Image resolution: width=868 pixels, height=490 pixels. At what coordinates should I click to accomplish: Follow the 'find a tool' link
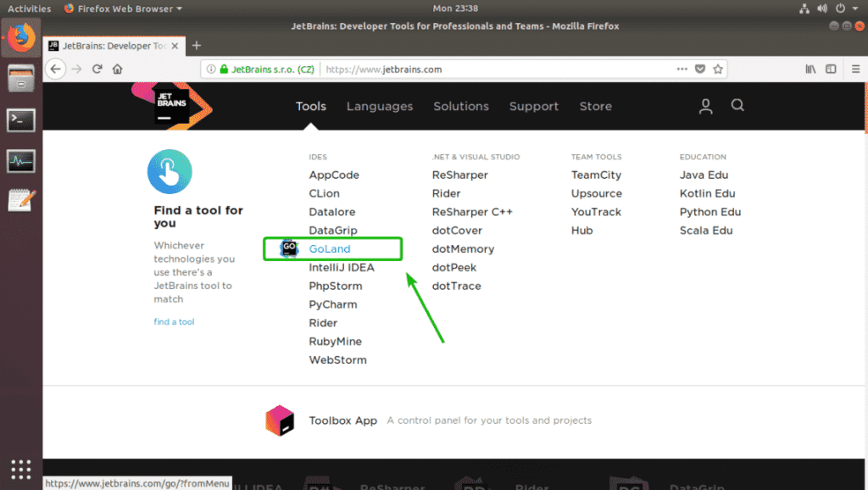coord(174,321)
